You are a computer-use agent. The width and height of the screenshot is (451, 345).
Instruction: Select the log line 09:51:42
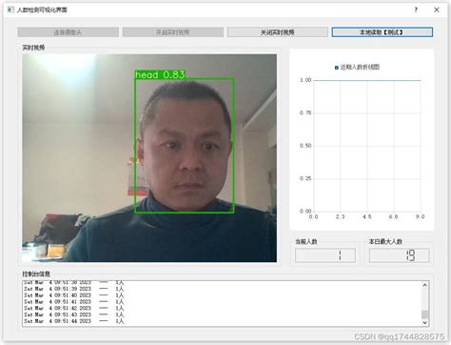[x=73, y=308]
